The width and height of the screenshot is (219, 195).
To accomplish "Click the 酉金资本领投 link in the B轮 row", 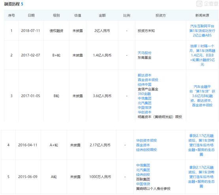I will (x=148, y=80).
